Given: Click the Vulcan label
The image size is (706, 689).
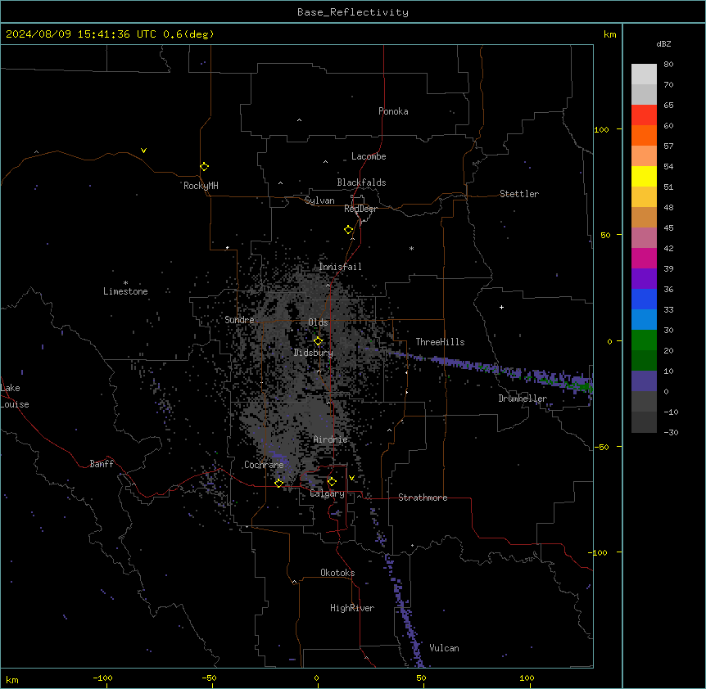Looking at the screenshot, I should tap(444, 648).
